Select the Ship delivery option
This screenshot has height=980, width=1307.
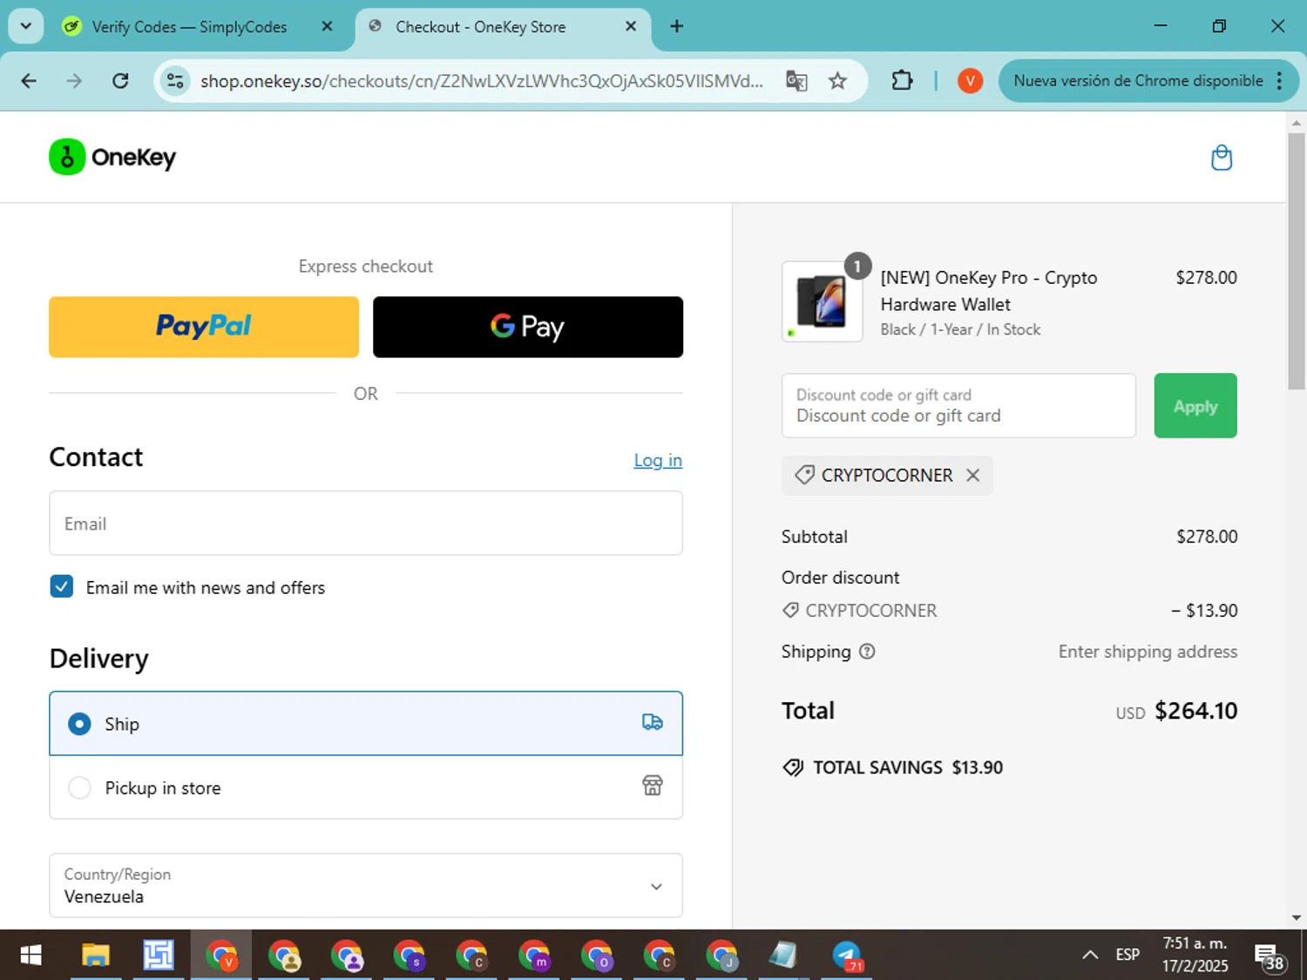(366, 723)
